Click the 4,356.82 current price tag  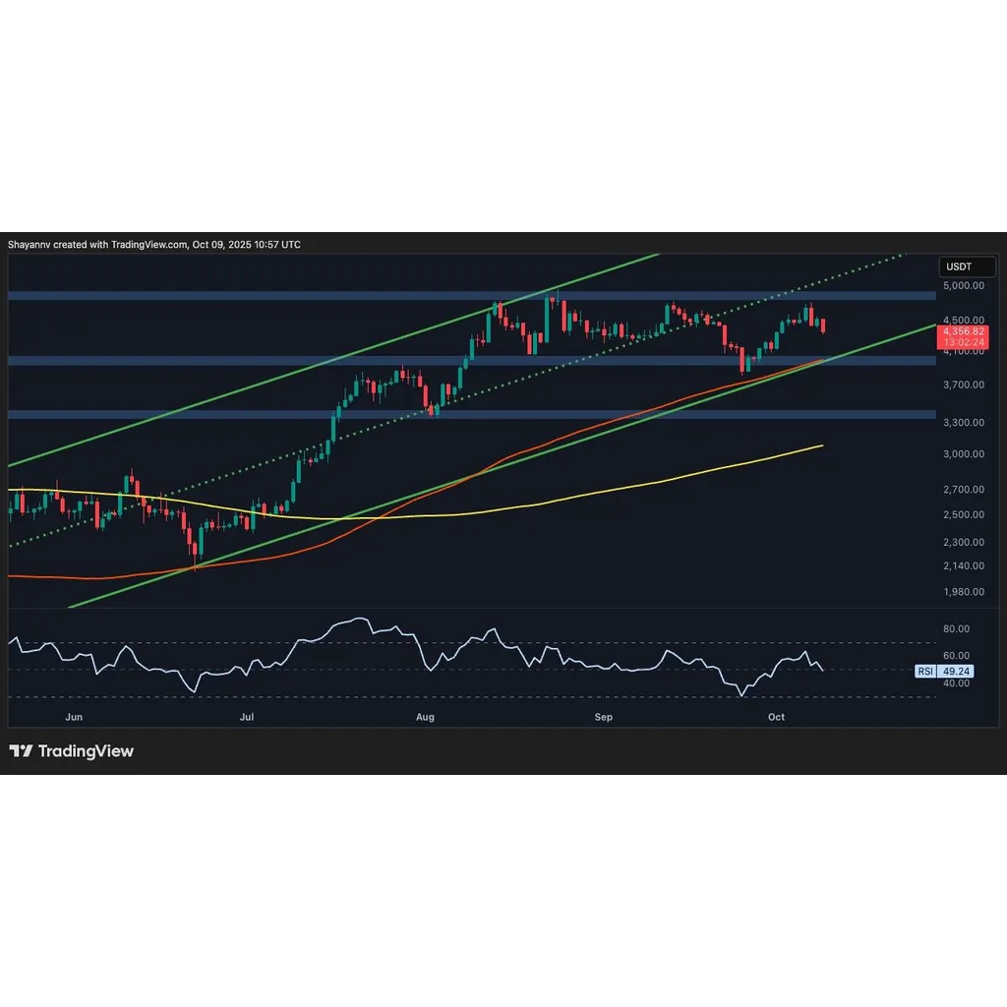963,331
